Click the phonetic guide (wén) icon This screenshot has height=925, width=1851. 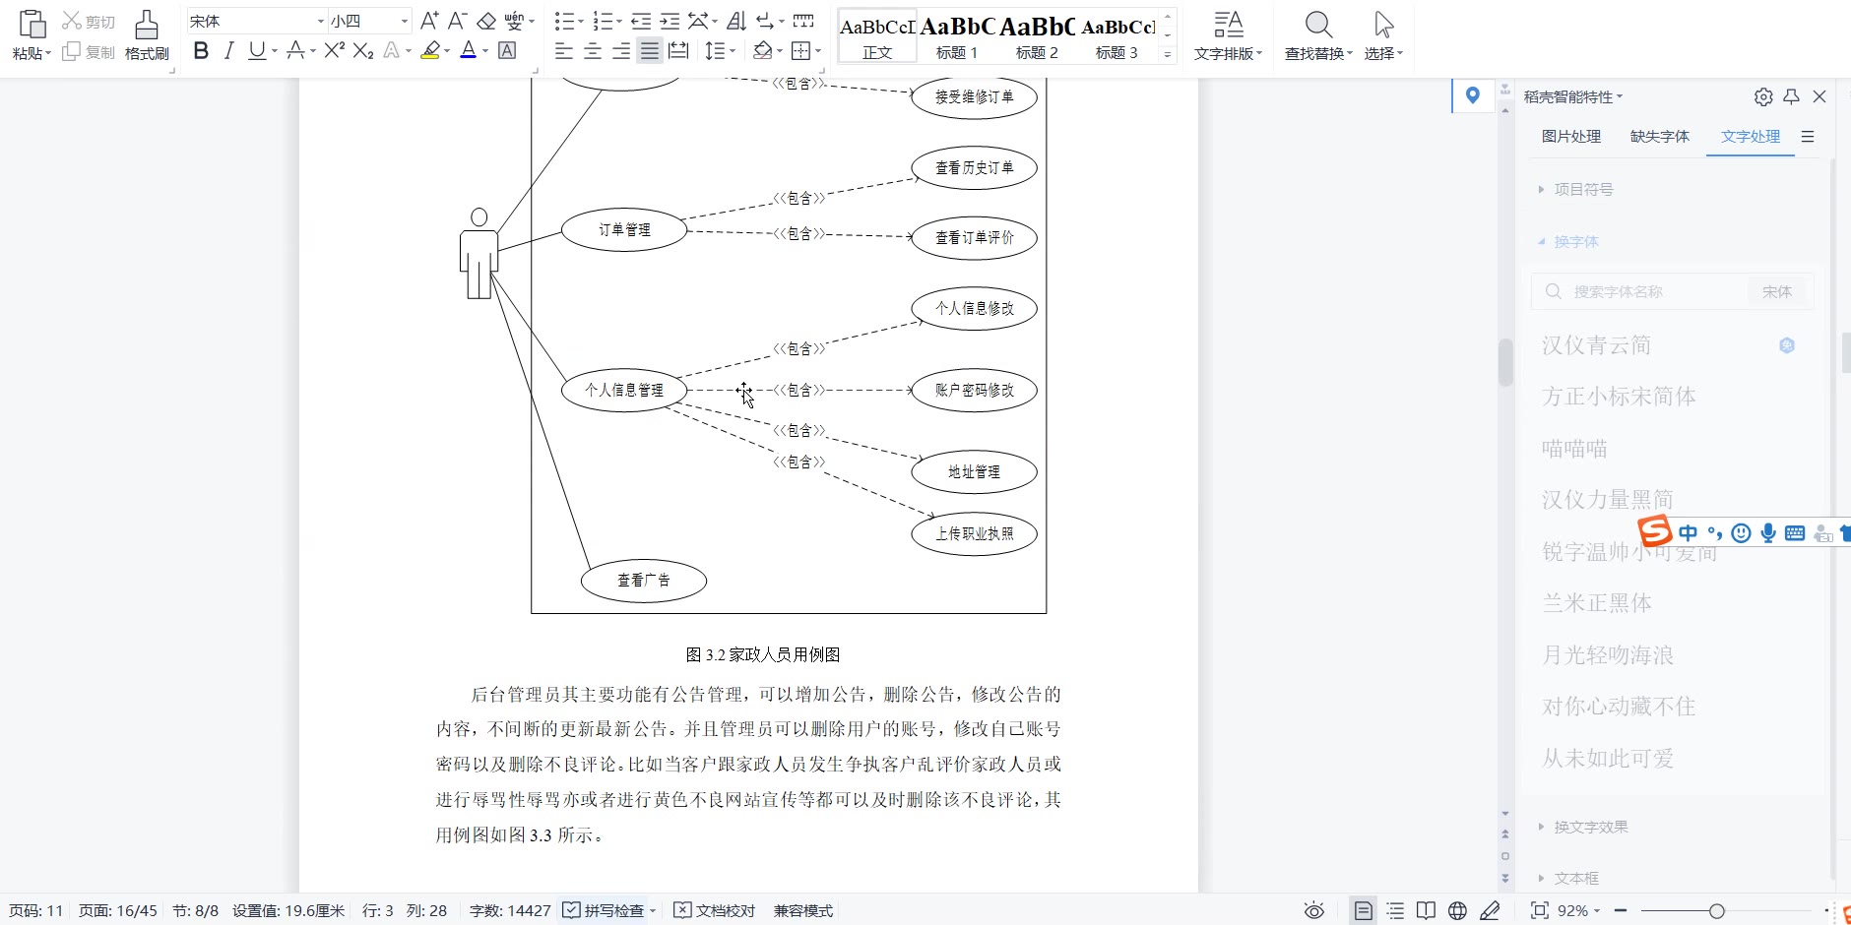[x=514, y=21]
